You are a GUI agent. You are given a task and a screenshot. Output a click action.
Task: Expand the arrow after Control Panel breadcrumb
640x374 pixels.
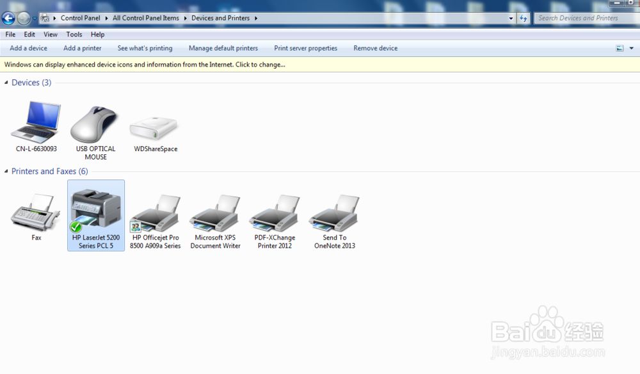tap(106, 19)
